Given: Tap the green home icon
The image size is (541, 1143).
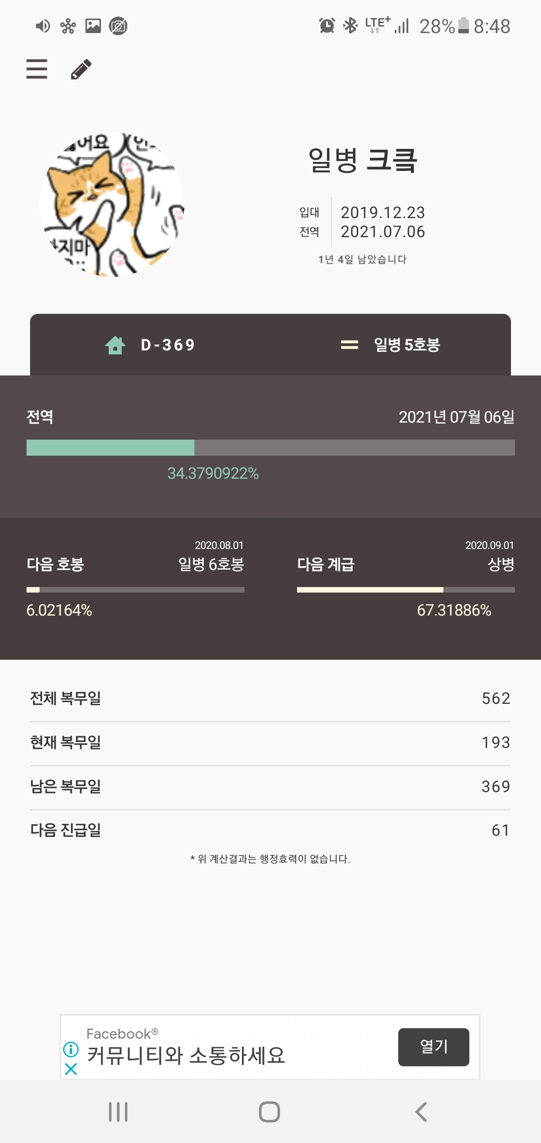Looking at the screenshot, I should 115,345.
